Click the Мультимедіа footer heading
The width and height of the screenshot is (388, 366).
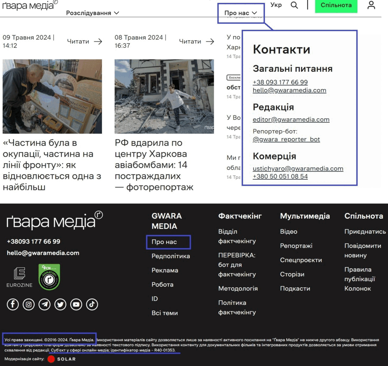click(x=305, y=216)
